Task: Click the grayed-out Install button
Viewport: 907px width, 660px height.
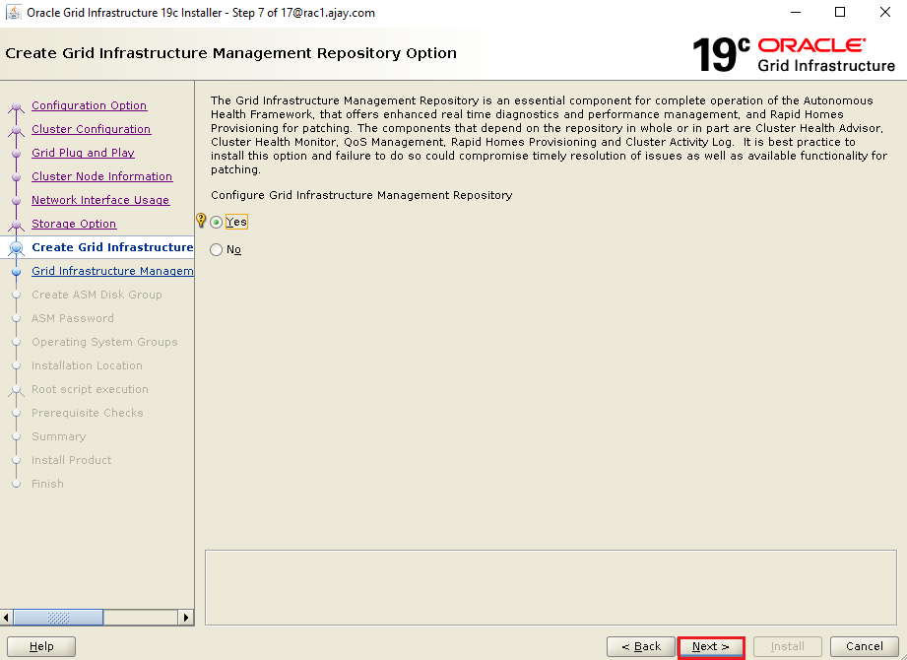Action: 787,646
